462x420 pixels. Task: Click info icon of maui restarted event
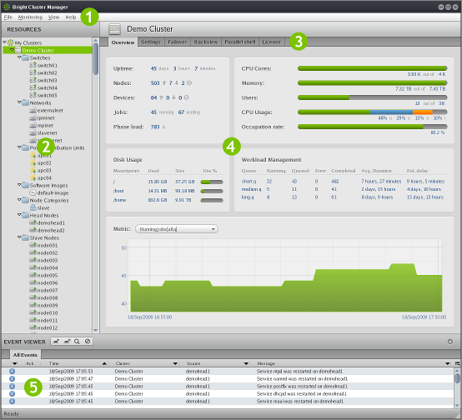click(x=12, y=401)
